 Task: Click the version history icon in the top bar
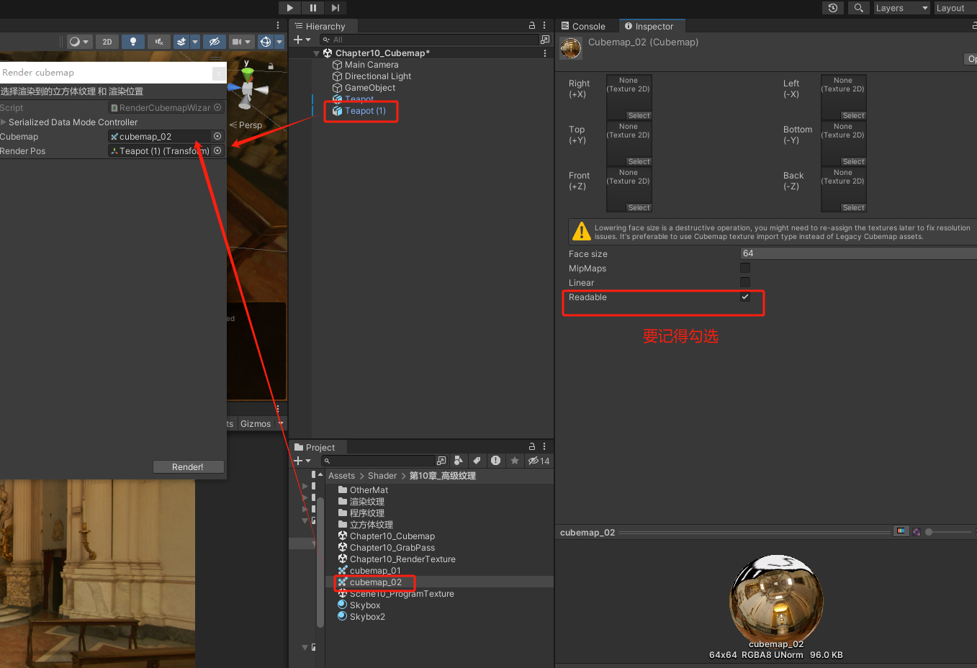pos(834,9)
